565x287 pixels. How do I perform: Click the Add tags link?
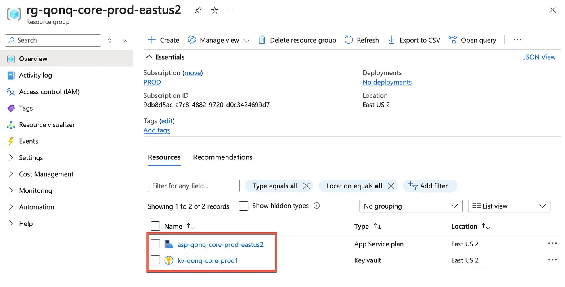(x=157, y=130)
